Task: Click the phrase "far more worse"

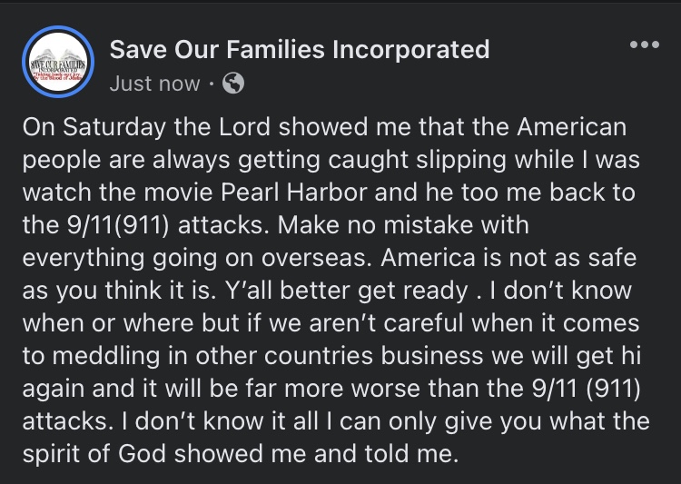Action: pos(328,389)
